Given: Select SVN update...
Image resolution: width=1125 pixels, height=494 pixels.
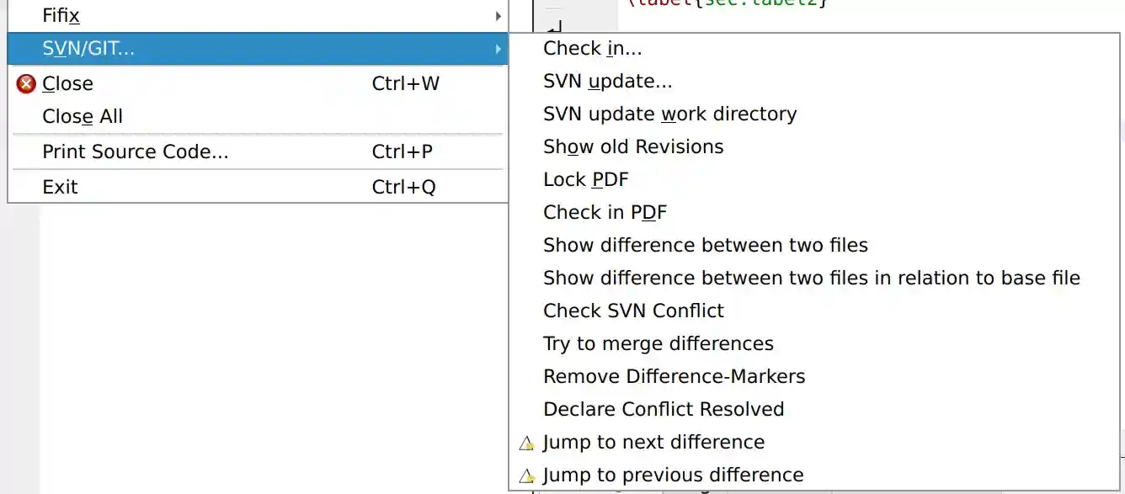Looking at the screenshot, I should point(606,81).
